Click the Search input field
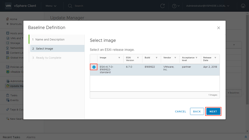The width and height of the screenshot is (249, 140). (79, 6)
